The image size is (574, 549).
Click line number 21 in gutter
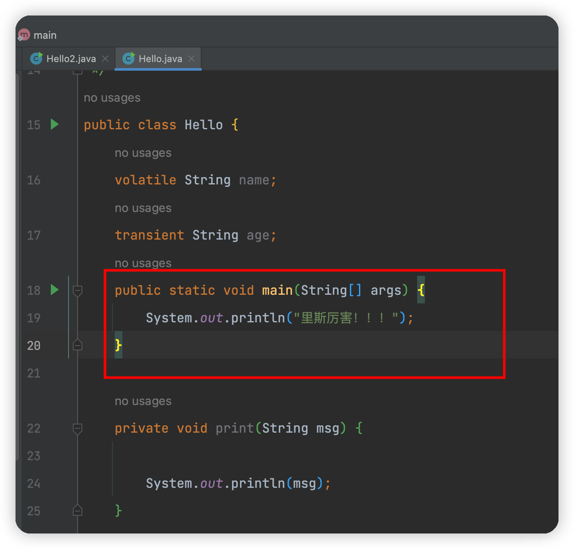click(x=34, y=373)
